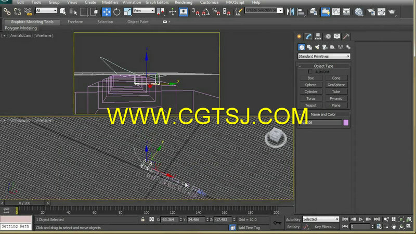Open Edit Named Selection Sets

[x=239, y=11]
